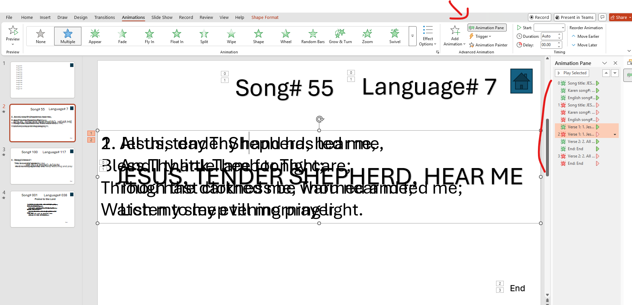Set animation to None
The width and height of the screenshot is (632, 305).
pos(41,36)
